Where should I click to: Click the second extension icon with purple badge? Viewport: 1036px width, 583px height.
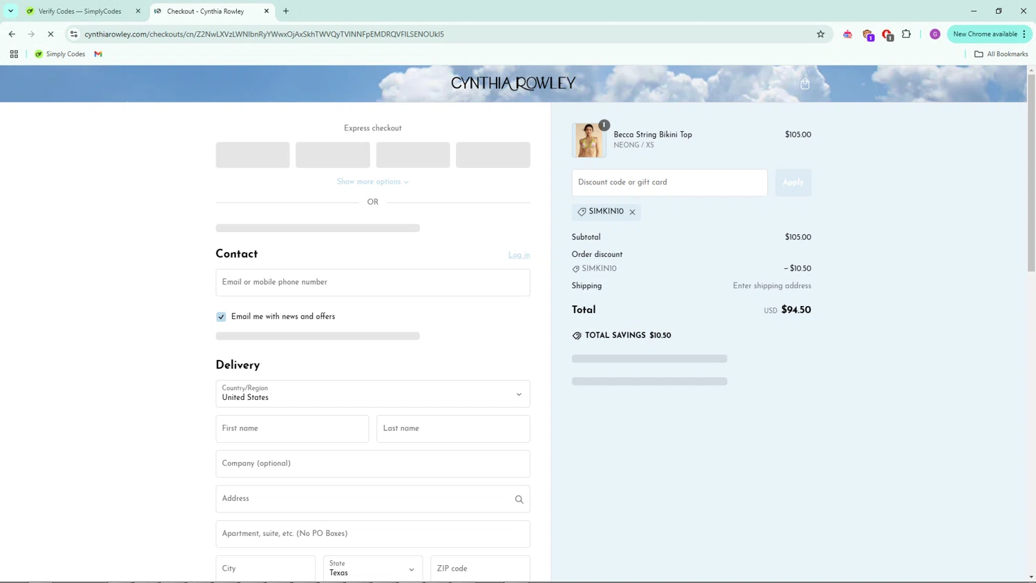[868, 35]
